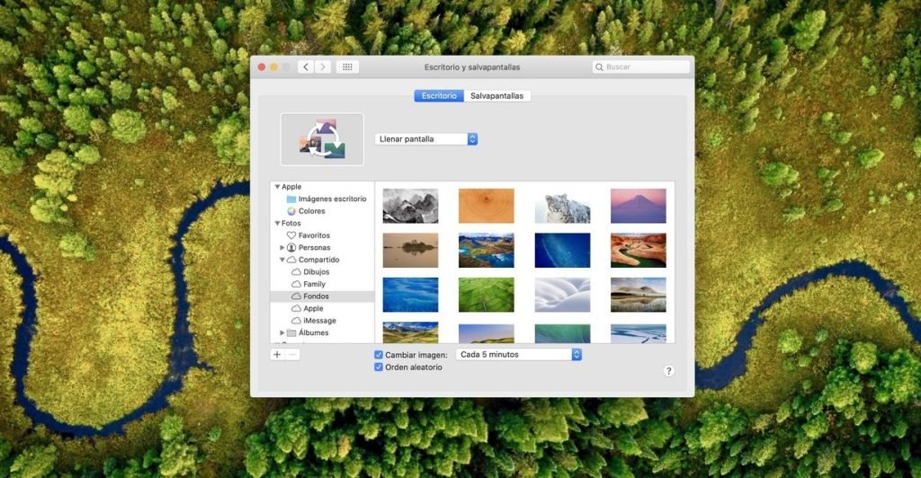Screen dimensions: 921x478
Task: Click the forward arrow navigation button
Action: [322, 67]
